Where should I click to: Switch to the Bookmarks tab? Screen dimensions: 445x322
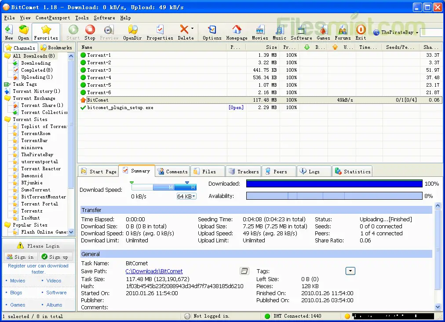click(56, 48)
